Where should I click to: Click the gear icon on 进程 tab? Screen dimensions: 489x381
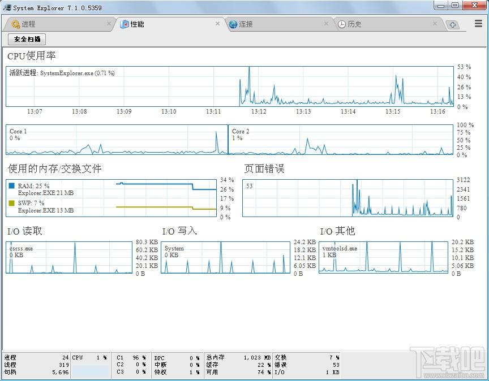(x=15, y=24)
